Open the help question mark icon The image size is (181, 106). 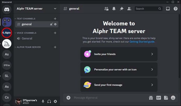pos(175,9)
